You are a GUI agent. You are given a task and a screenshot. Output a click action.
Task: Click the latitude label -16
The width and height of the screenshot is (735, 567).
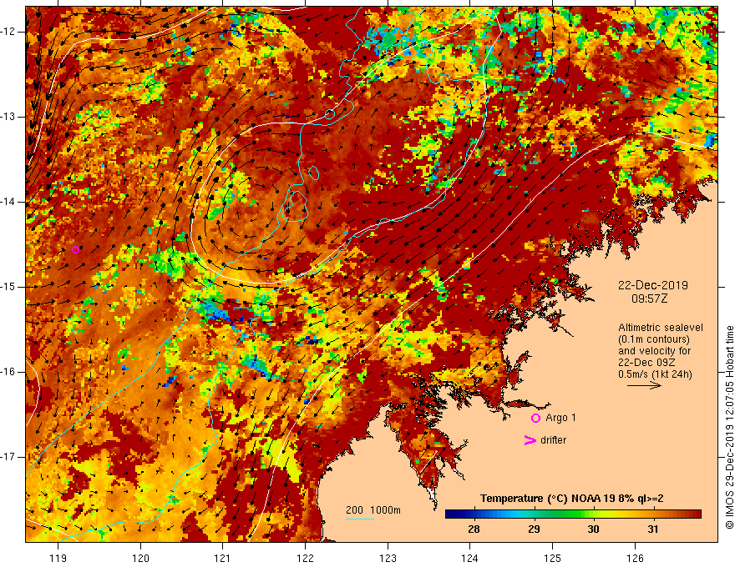9,372
